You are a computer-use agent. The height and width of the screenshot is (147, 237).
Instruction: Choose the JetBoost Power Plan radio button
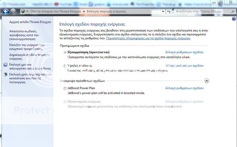(65, 88)
